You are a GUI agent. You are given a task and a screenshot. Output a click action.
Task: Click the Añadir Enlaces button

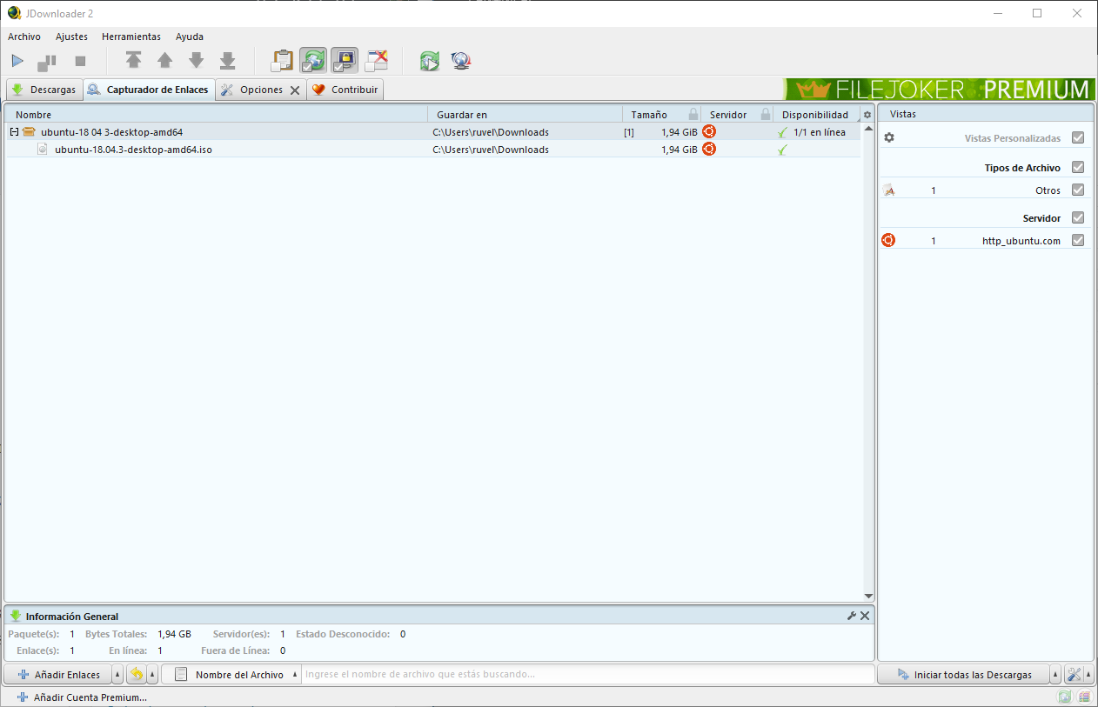(x=58, y=675)
